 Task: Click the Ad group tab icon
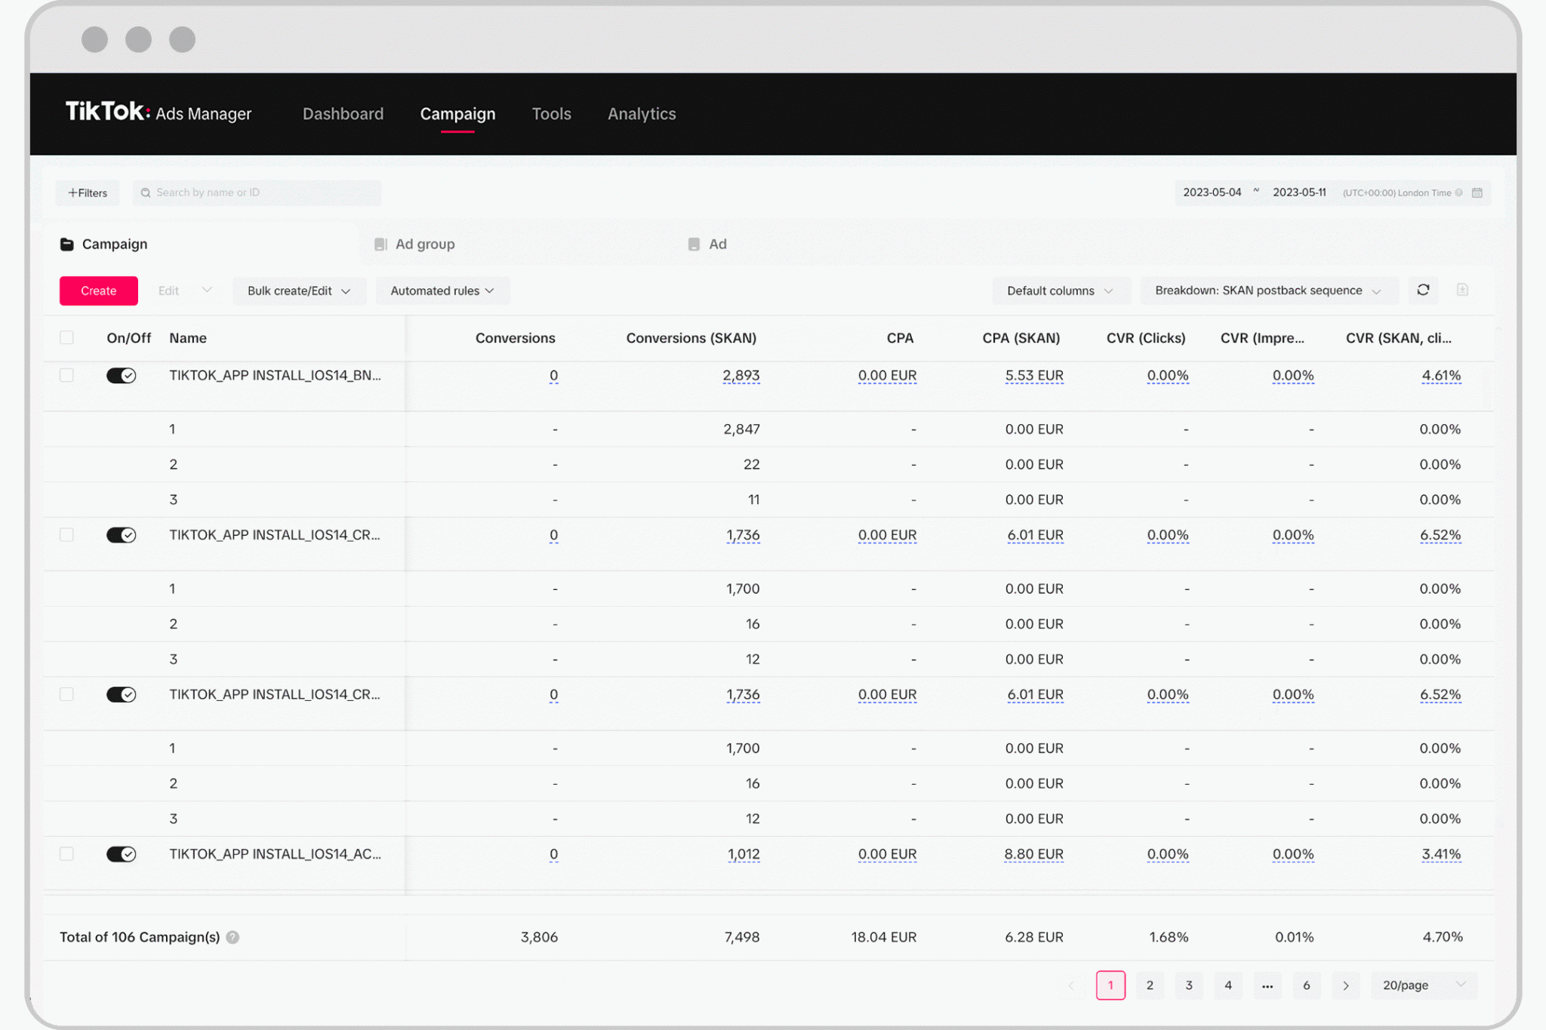point(380,244)
